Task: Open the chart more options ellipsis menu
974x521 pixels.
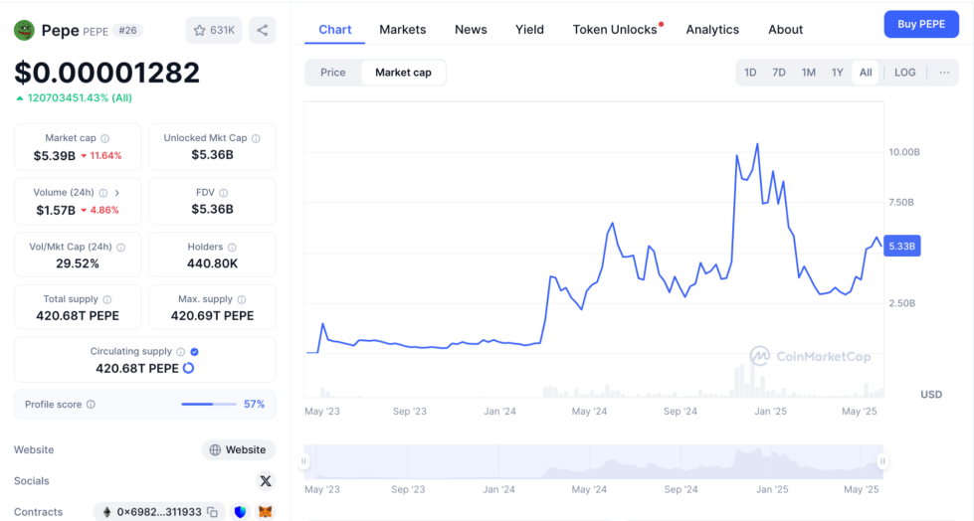Action: pos(944,73)
